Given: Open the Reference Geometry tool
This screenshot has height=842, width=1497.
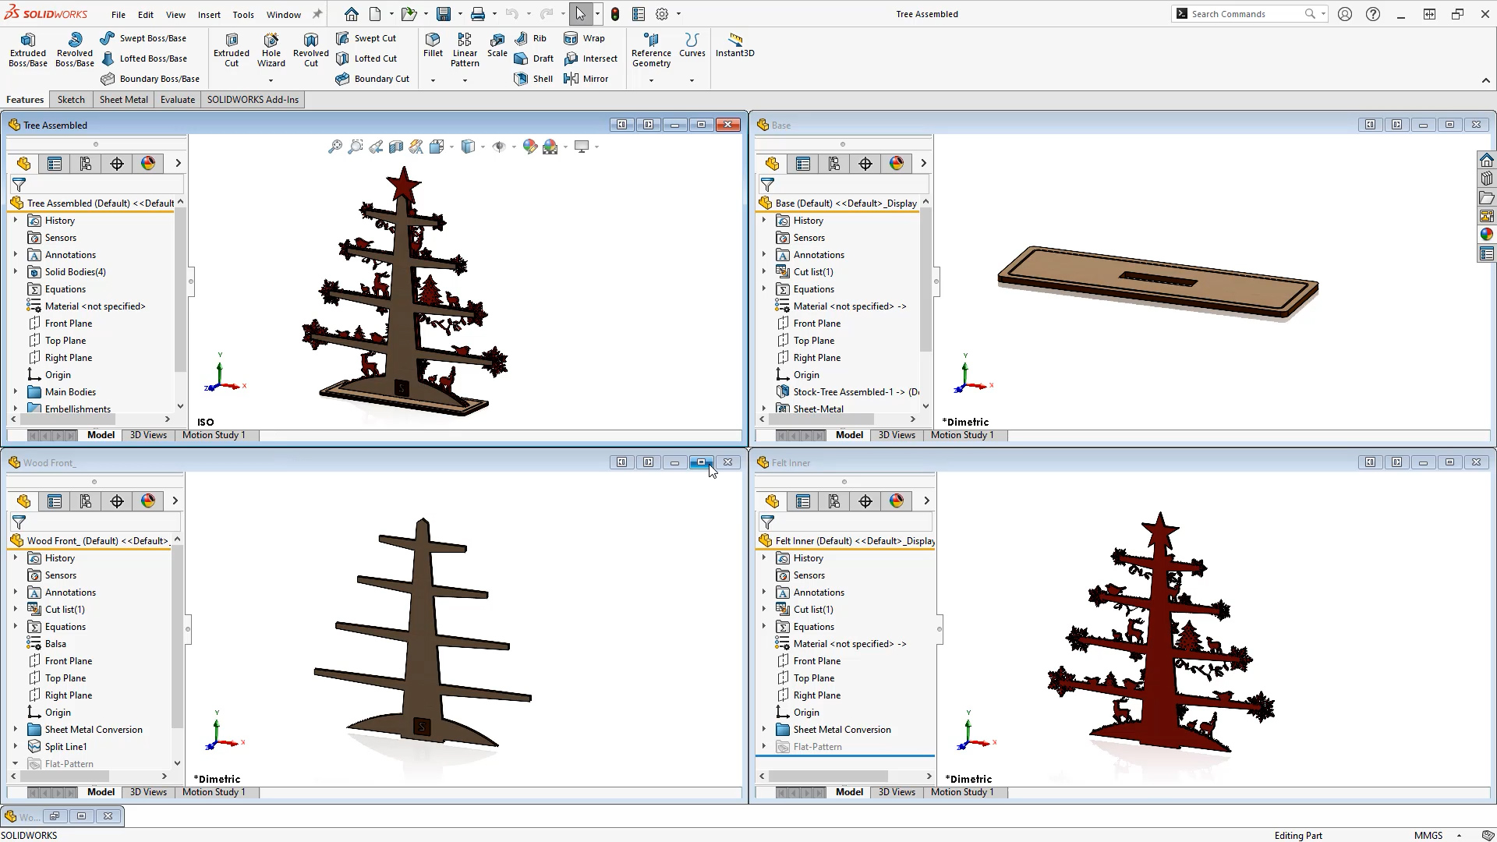Looking at the screenshot, I should (x=650, y=48).
